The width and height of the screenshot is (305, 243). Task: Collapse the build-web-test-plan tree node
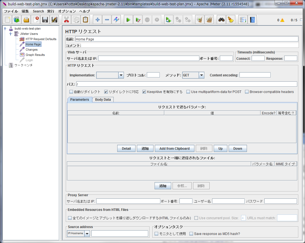(x=5, y=29)
